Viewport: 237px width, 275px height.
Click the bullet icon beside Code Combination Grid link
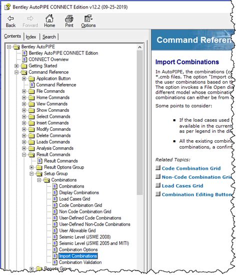[158, 168]
